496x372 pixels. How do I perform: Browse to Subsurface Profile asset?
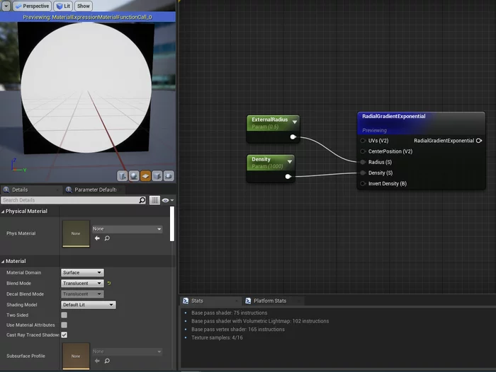point(107,361)
